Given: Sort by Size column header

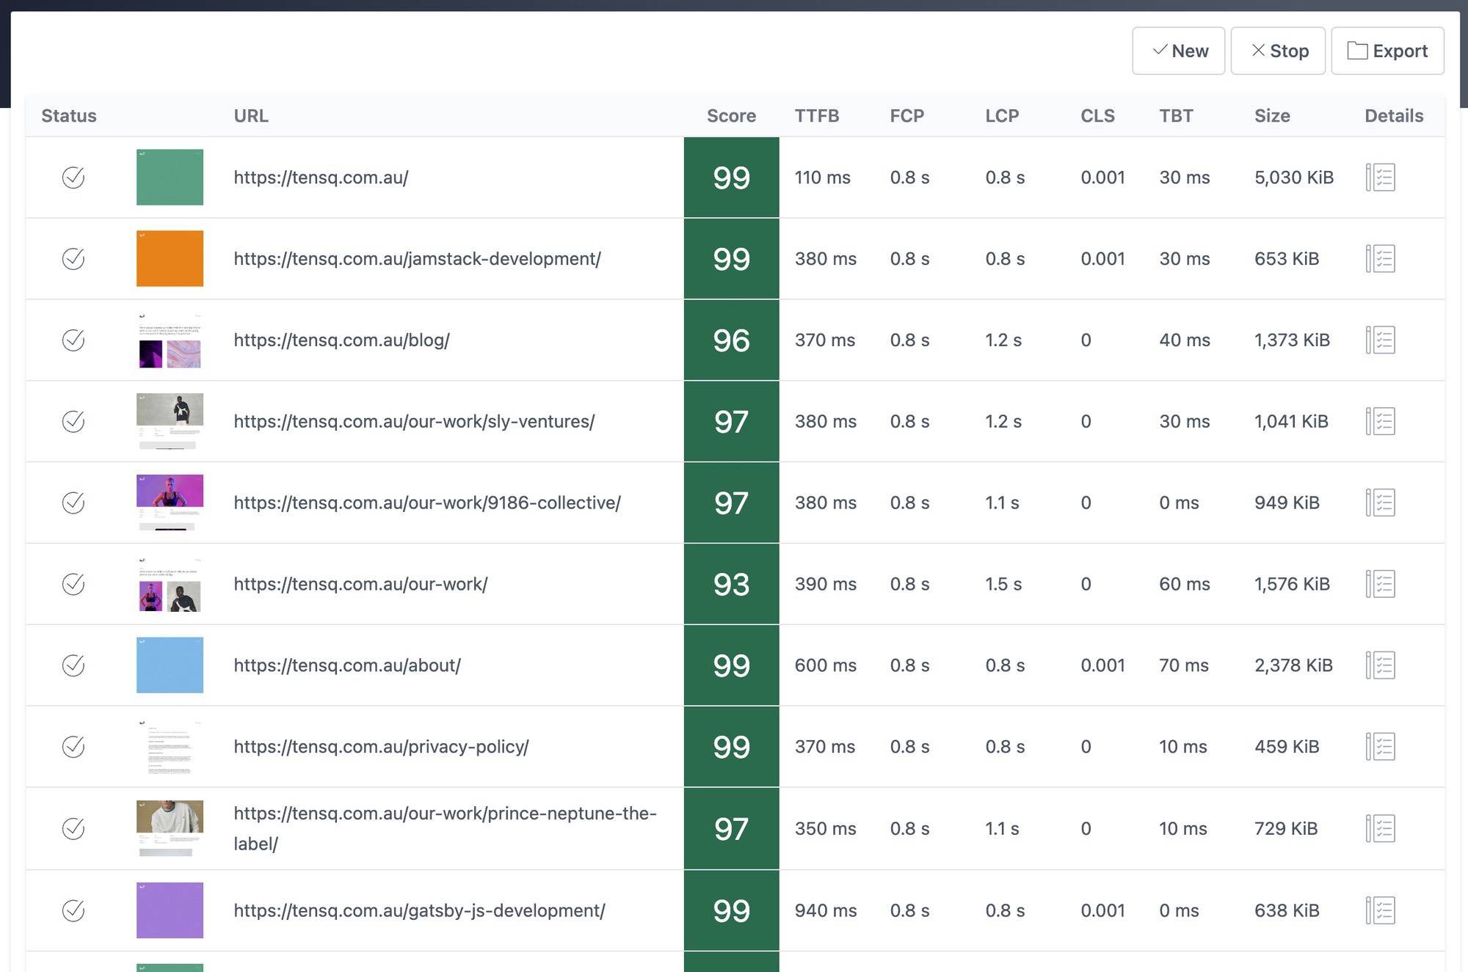Looking at the screenshot, I should click(x=1272, y=116).
